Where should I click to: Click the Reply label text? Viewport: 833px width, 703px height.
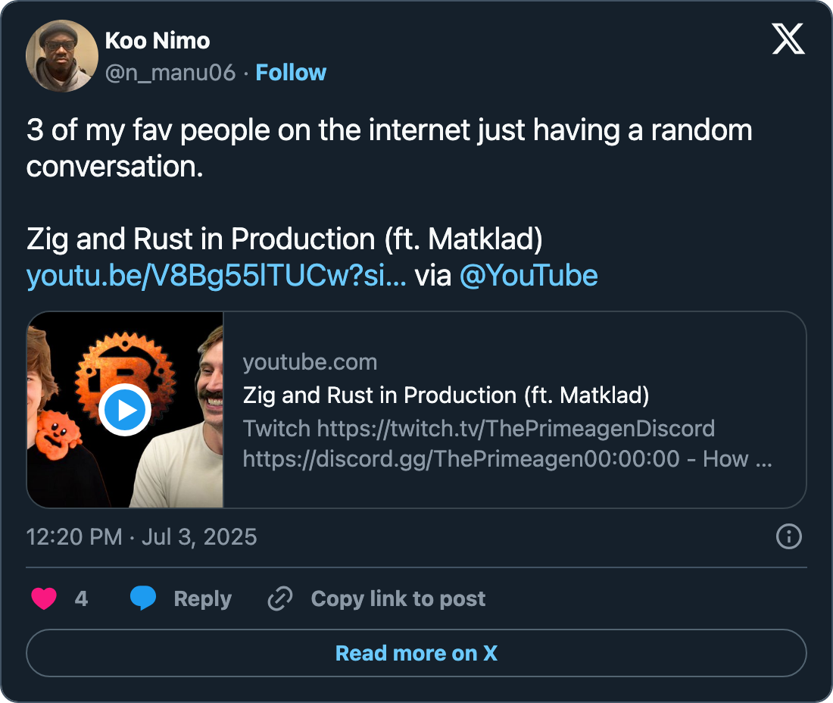202,599
